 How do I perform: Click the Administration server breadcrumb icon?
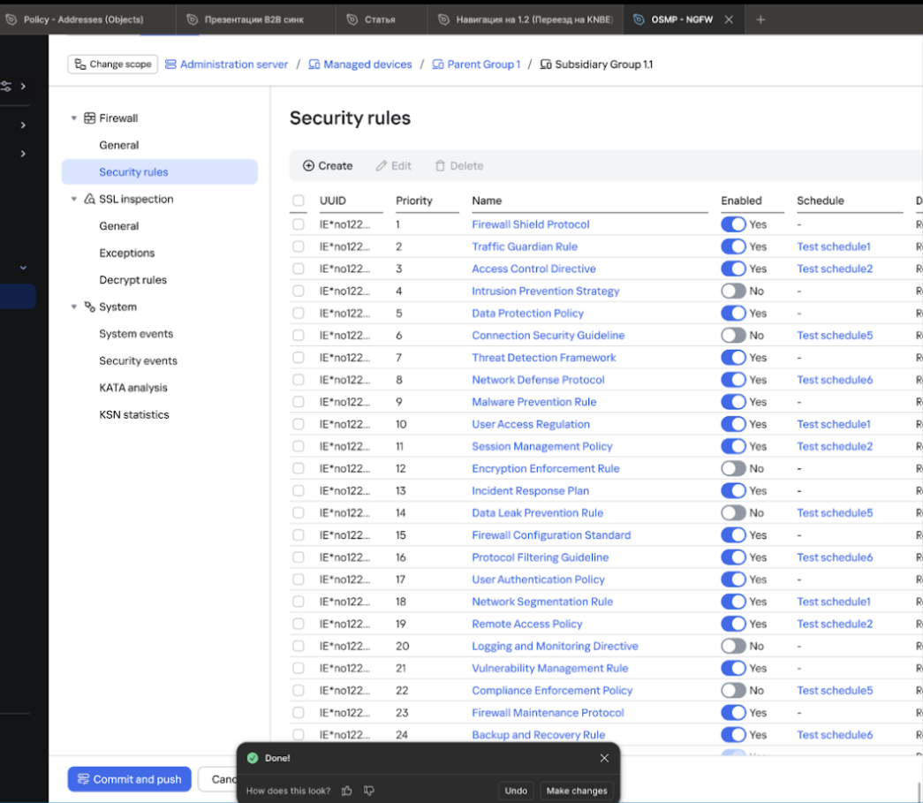pos(170,64)
